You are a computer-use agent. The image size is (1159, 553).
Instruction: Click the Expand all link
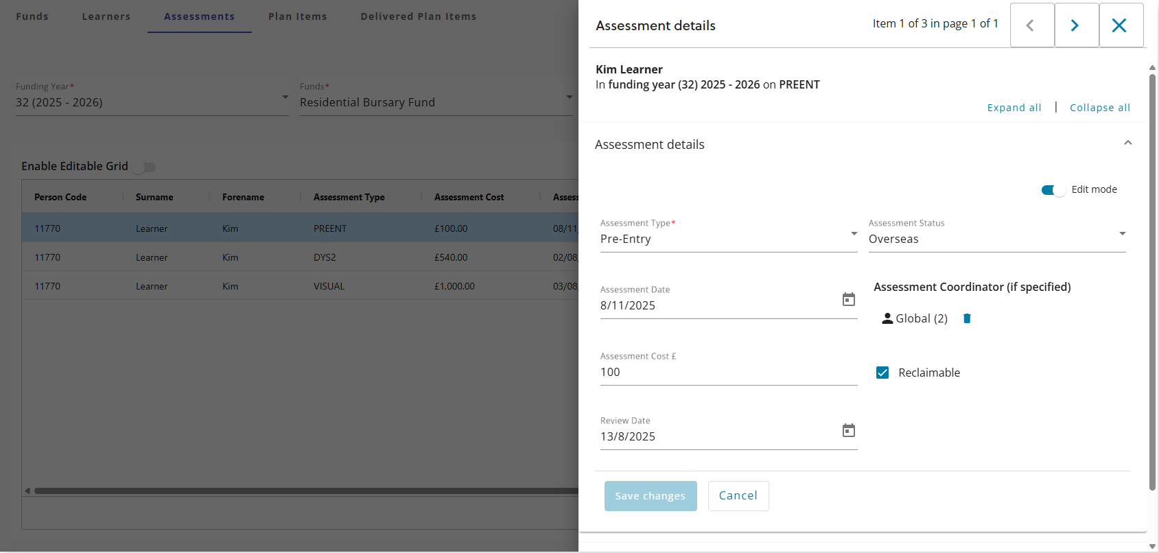(1014, 108)
